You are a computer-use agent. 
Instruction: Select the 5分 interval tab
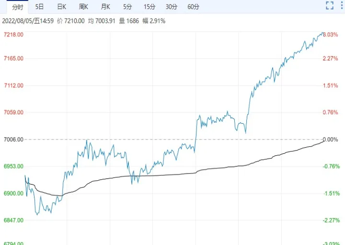pyautogui.click(x=127, y=7)
